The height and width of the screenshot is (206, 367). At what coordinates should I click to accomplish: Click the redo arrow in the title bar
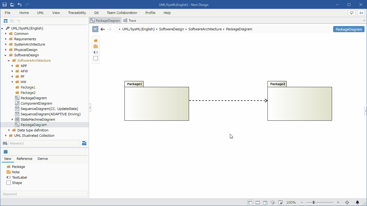coord(27,5)
